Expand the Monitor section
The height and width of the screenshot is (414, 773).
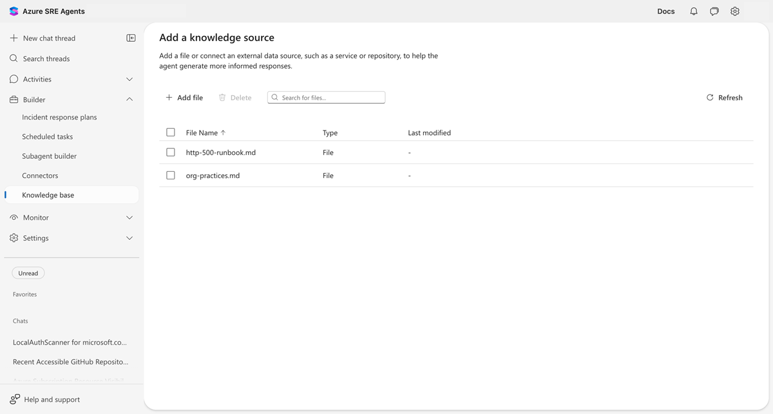[x=129, y=217]
